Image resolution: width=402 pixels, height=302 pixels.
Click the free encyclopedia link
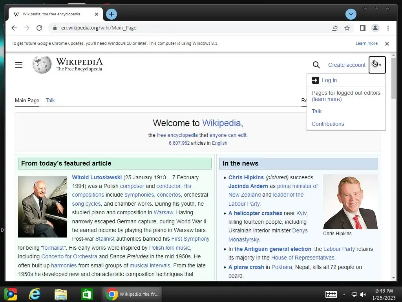click(177, 135)
